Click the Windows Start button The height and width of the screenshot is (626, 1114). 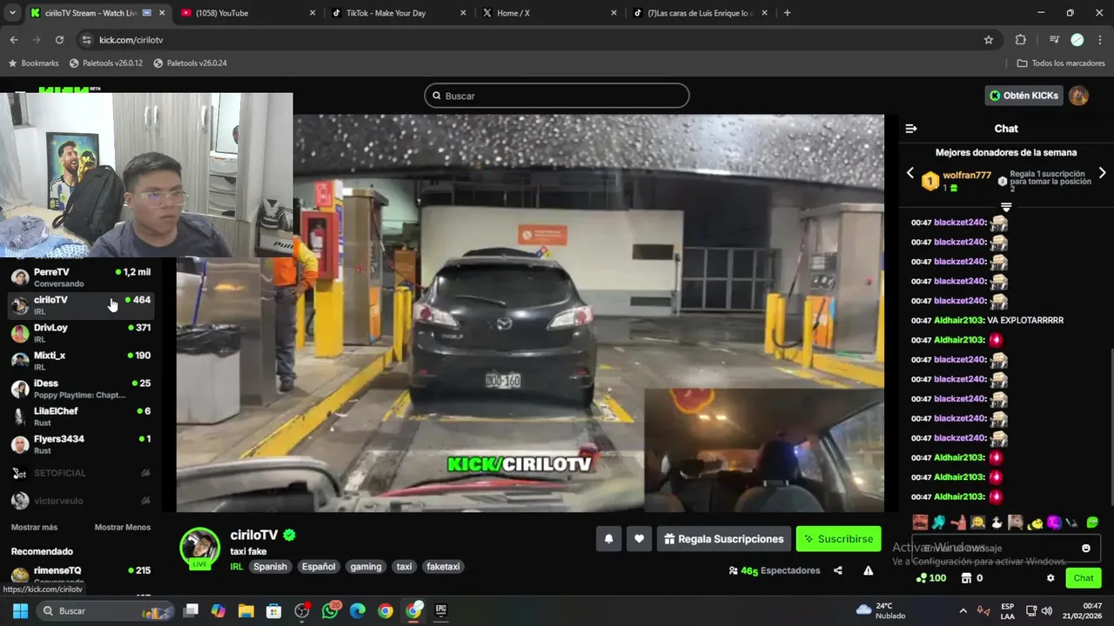[20, 610]
